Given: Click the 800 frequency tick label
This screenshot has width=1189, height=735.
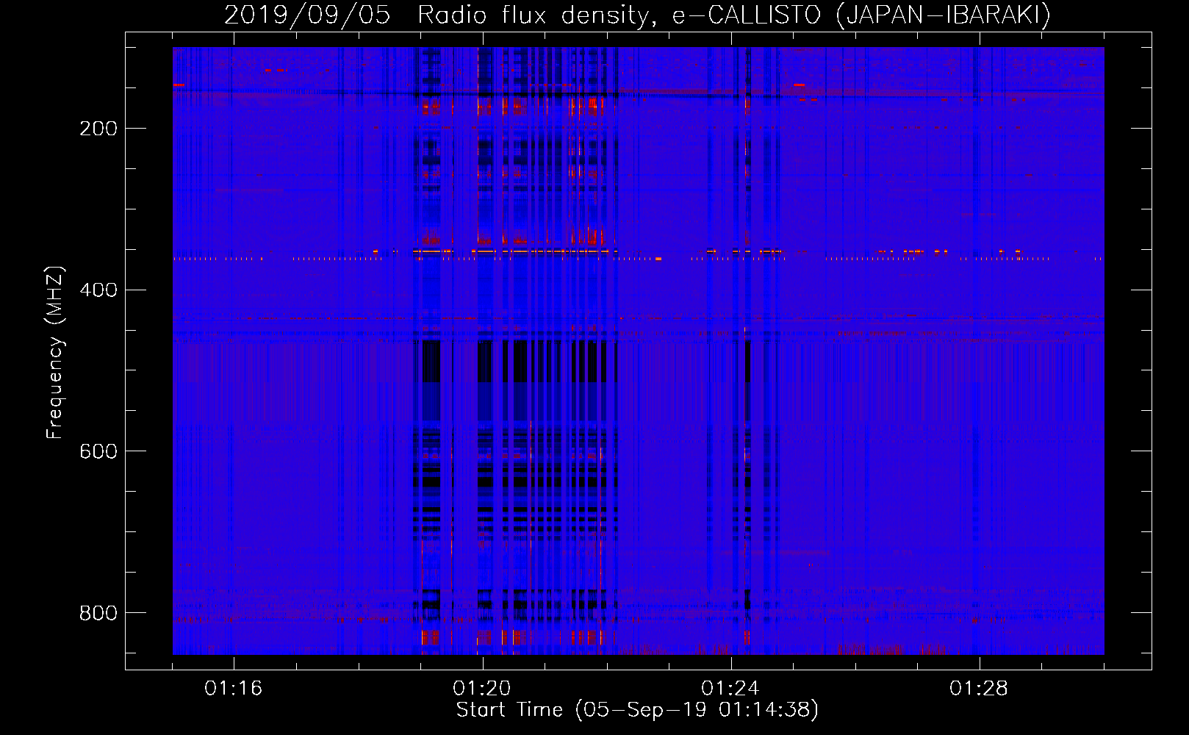Looking at the screenshot, I should pos(98,612).
